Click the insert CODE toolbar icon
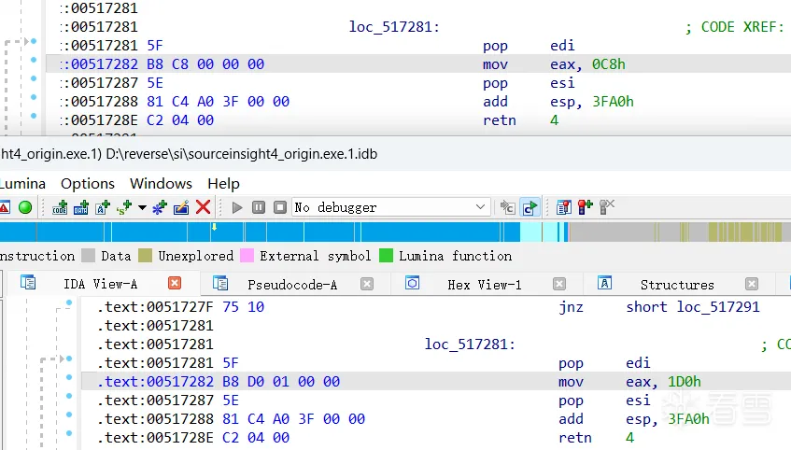 click(60, 207)
